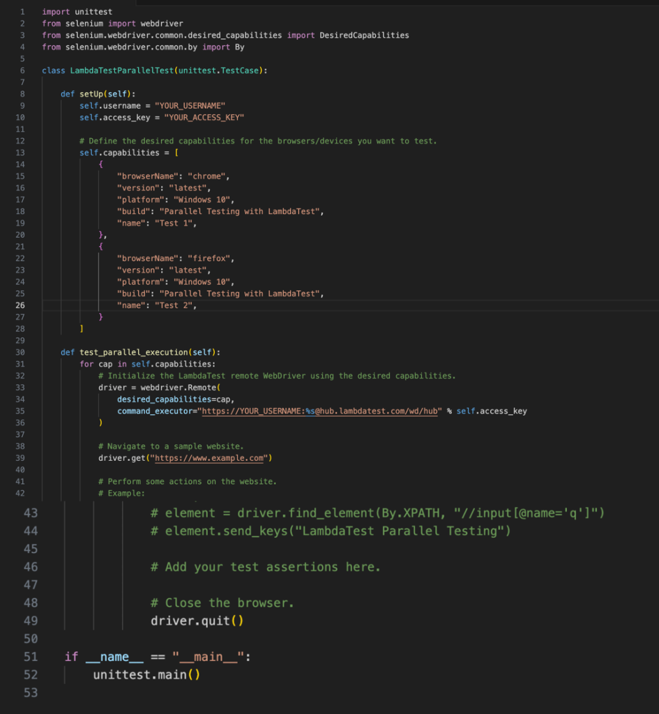This screenshot has width=659, height=714.
Task: Click the test_parallel_execution method name
Action: coord(133,352)
